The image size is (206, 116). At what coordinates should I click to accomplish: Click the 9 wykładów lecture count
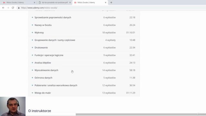pyautogui.click(x=109, y=55)
